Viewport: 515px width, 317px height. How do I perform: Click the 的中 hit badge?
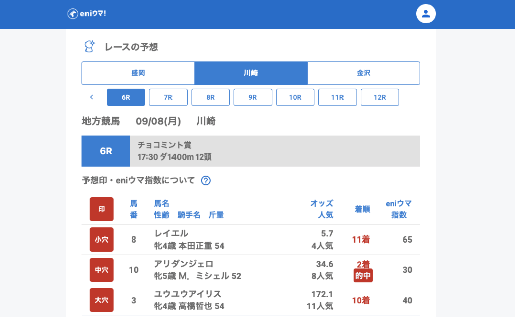[363, 276]
